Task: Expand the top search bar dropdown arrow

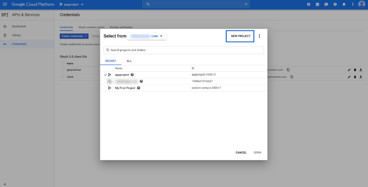Action: (246, 4)
